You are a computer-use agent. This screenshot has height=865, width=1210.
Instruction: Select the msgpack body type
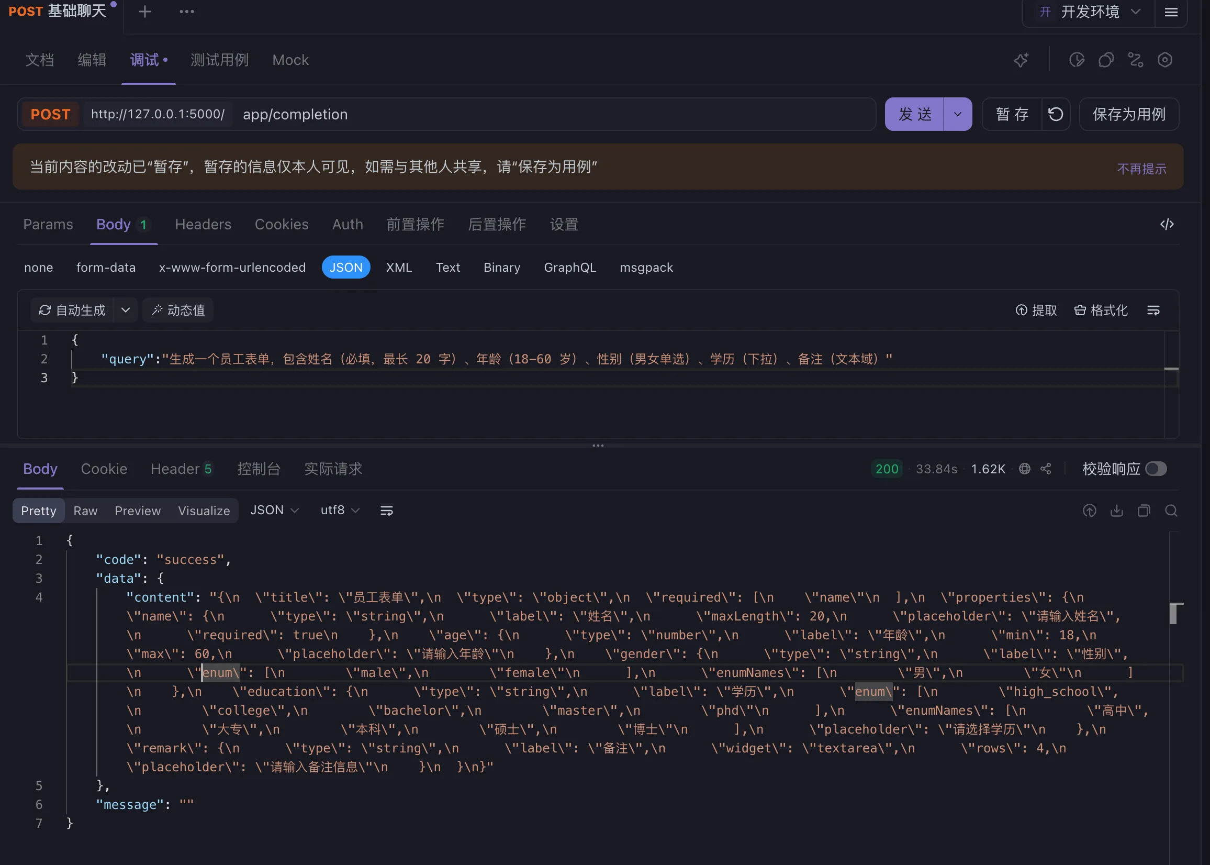[x=646, y=268]
